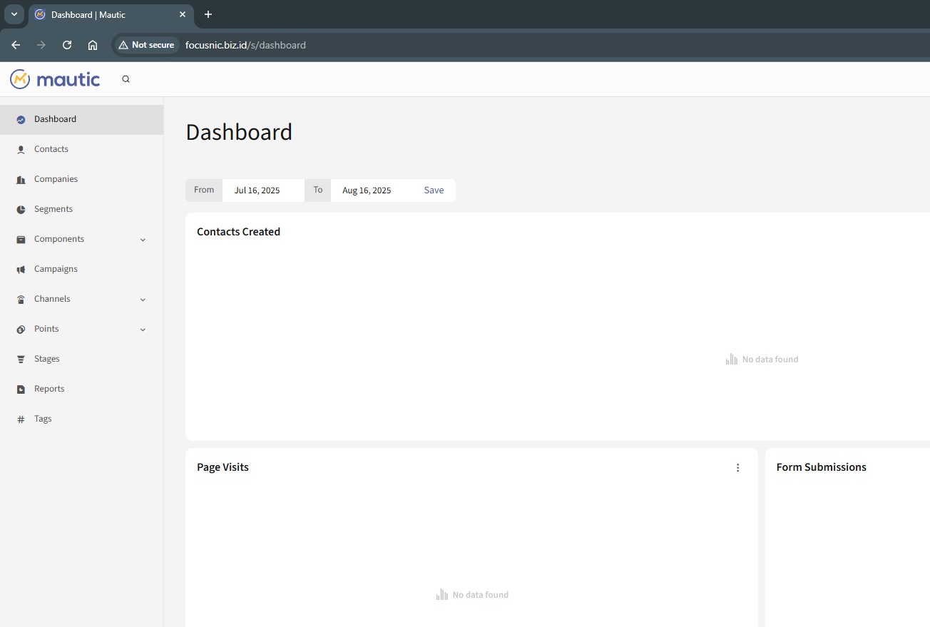Image resolution: width=930 pixels, height=627 pixels.
Task: Open the search magnifier icon
Action: click(x=126, y=79)
